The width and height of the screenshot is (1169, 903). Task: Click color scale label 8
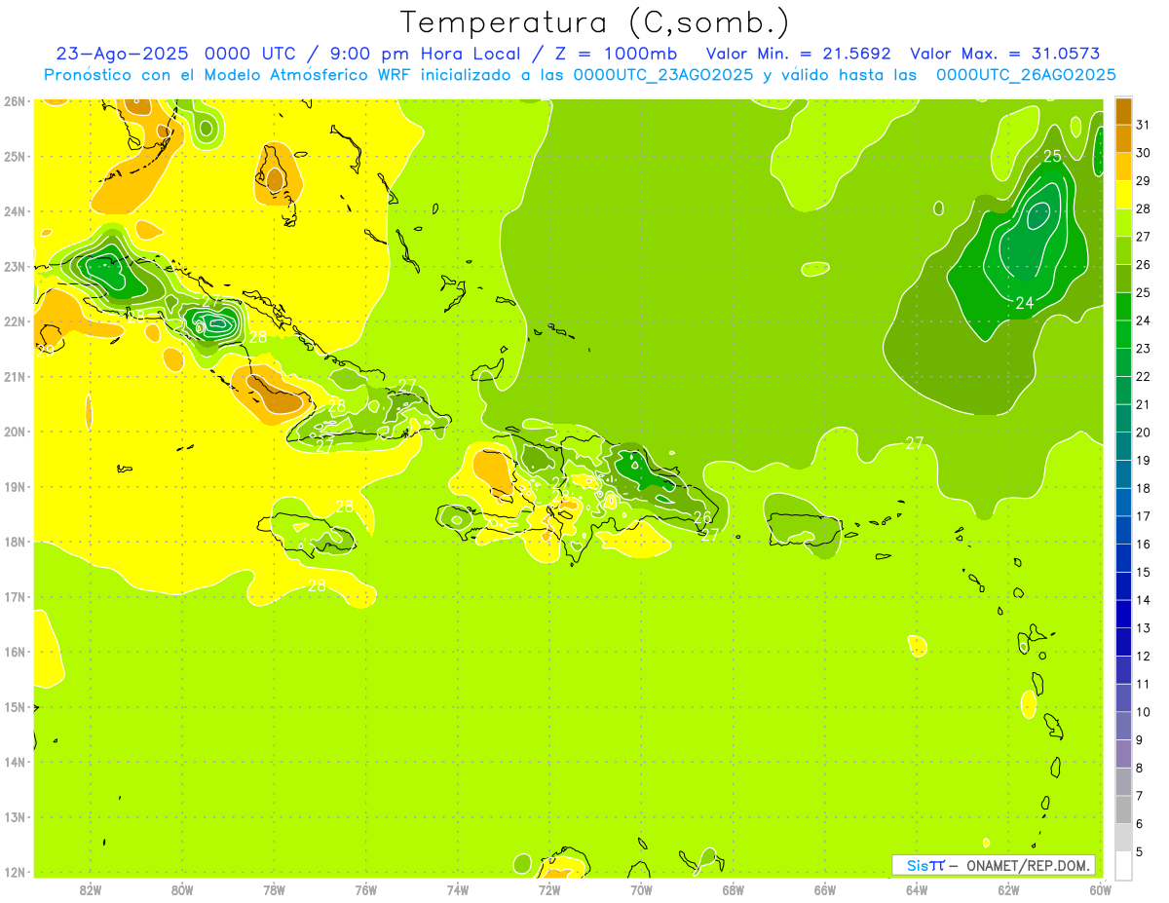(x=1140, y=768)
